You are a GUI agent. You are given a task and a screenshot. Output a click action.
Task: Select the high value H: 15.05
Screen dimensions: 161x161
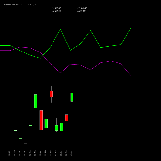pyautogui.click(x=82, y=8)
